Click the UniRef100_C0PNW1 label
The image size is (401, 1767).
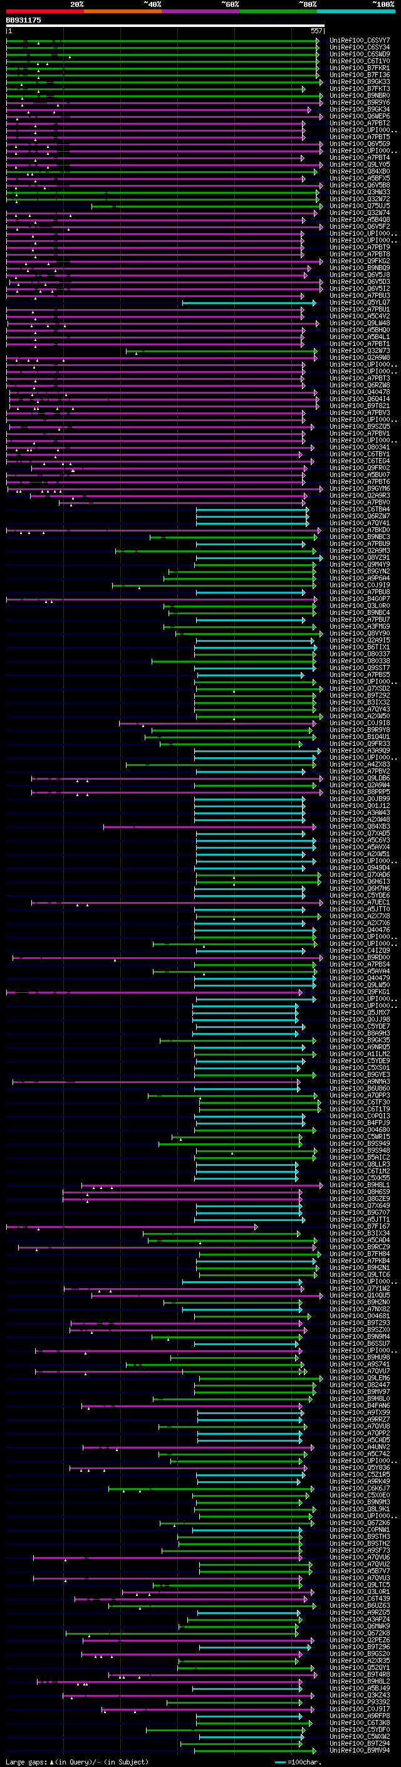(359, 1529)
